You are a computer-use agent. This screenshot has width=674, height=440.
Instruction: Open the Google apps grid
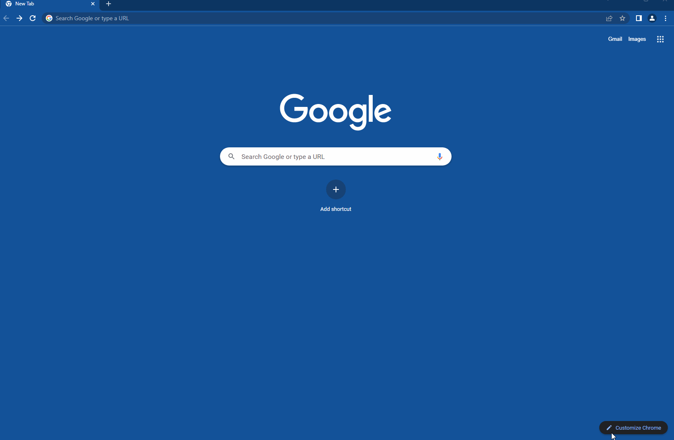[660, 39]
